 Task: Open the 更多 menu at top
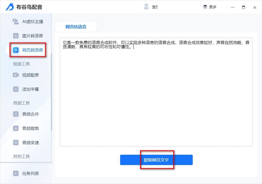click(210, 7)
